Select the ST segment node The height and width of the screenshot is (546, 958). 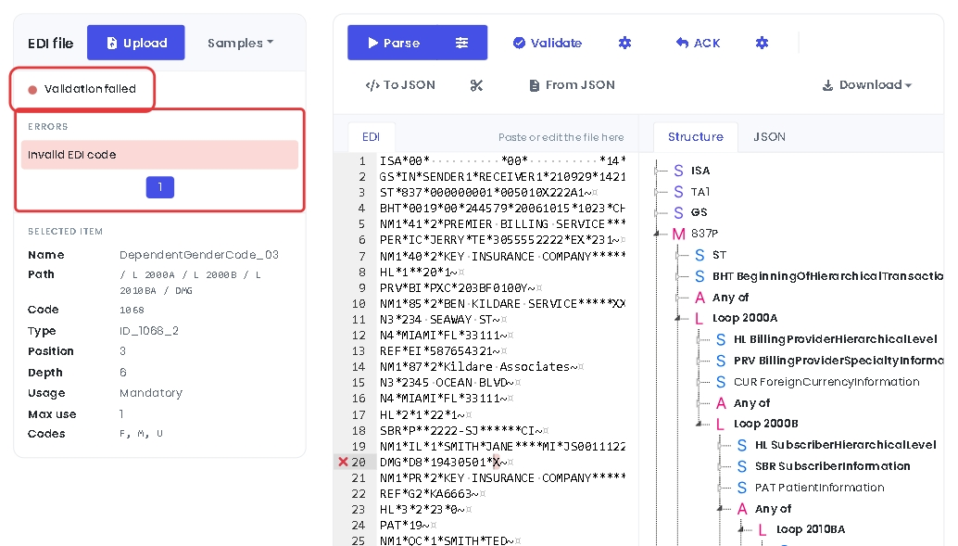point(719,255)
